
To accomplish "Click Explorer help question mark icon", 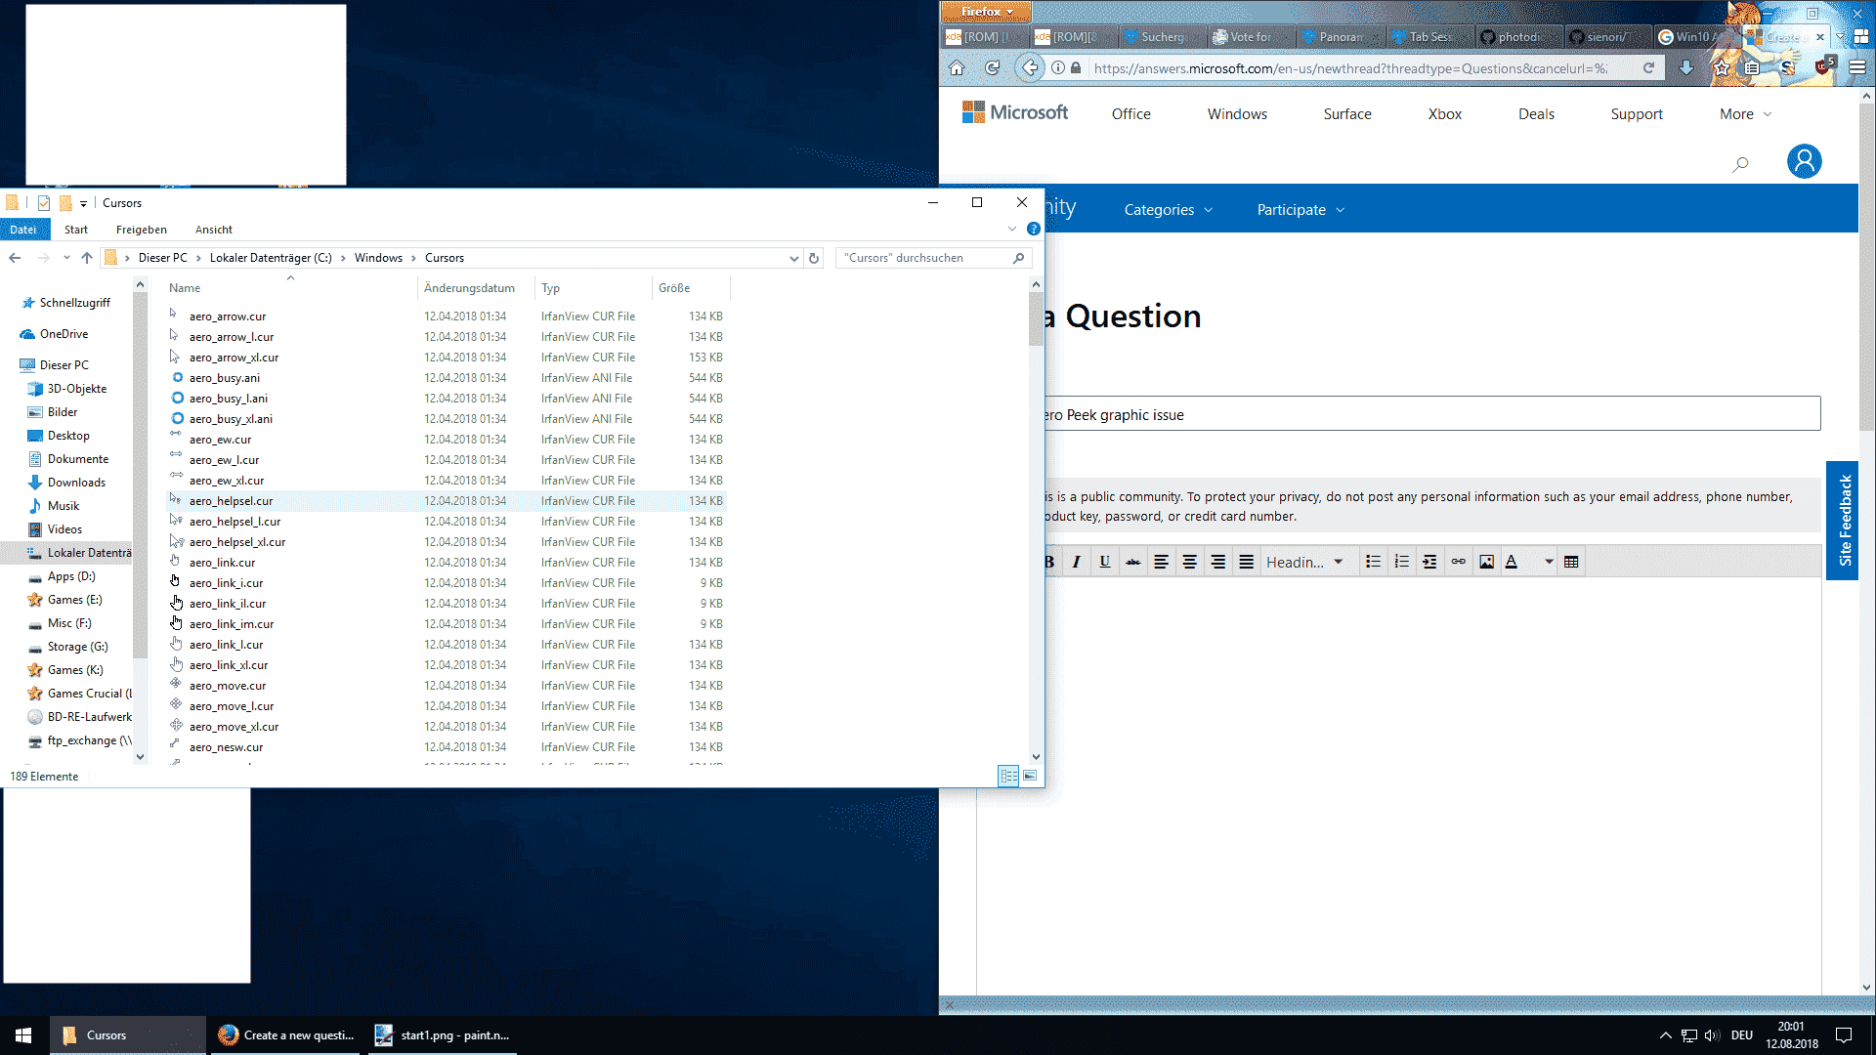I will (1034, 229).
